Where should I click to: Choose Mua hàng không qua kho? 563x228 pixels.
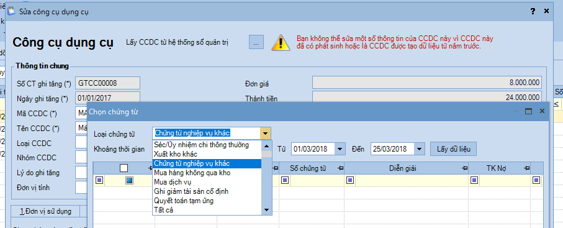(207, 173)
